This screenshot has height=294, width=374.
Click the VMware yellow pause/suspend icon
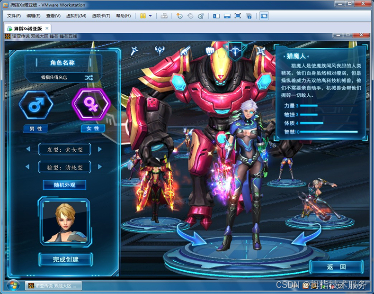(x=143, y=16)
